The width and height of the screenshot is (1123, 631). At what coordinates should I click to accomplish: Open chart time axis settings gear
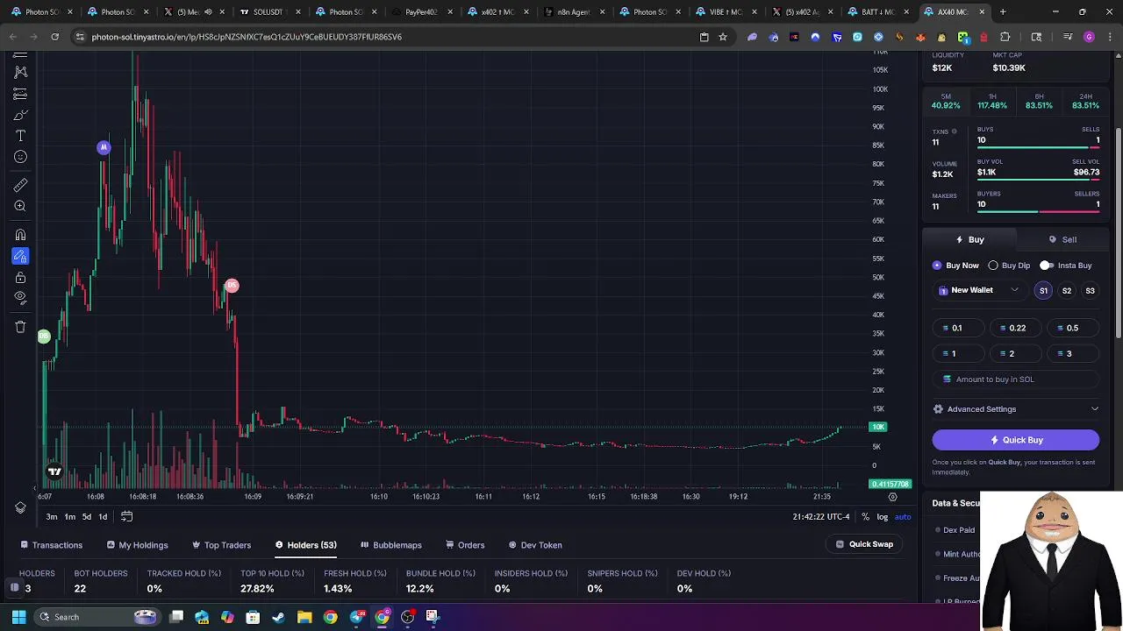click(892, 497)
